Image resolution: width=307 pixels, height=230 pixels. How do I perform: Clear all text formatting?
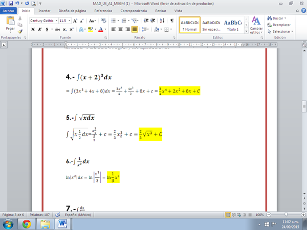point(103,20)
